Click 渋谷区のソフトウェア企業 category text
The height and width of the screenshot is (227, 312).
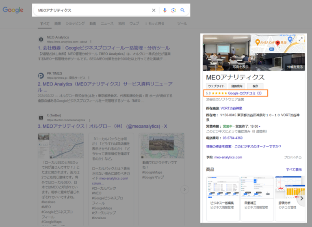coord(225,99)
